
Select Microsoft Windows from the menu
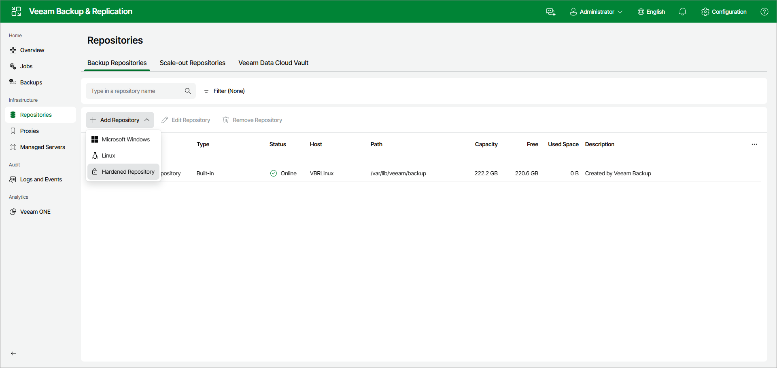tap(123, 139)
